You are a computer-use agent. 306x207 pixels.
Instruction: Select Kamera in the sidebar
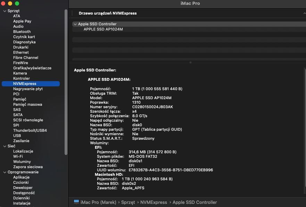point(20,73)
